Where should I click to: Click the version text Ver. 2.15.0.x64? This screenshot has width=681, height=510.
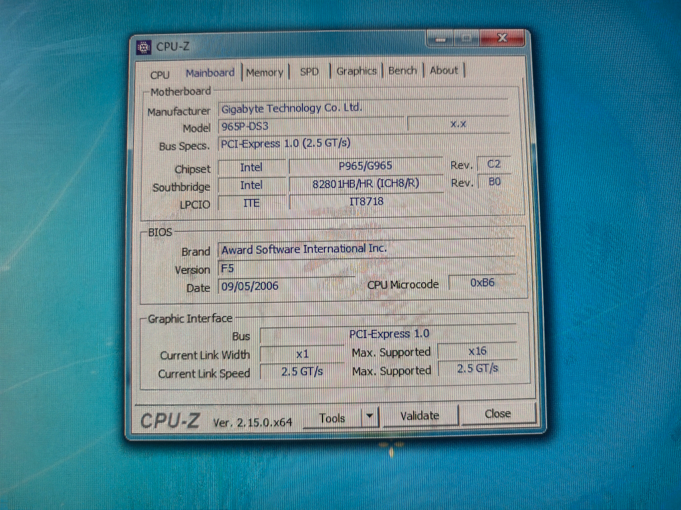[x=252, y=422]
